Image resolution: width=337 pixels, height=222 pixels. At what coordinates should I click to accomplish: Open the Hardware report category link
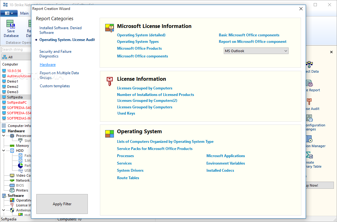click(48, 65)
